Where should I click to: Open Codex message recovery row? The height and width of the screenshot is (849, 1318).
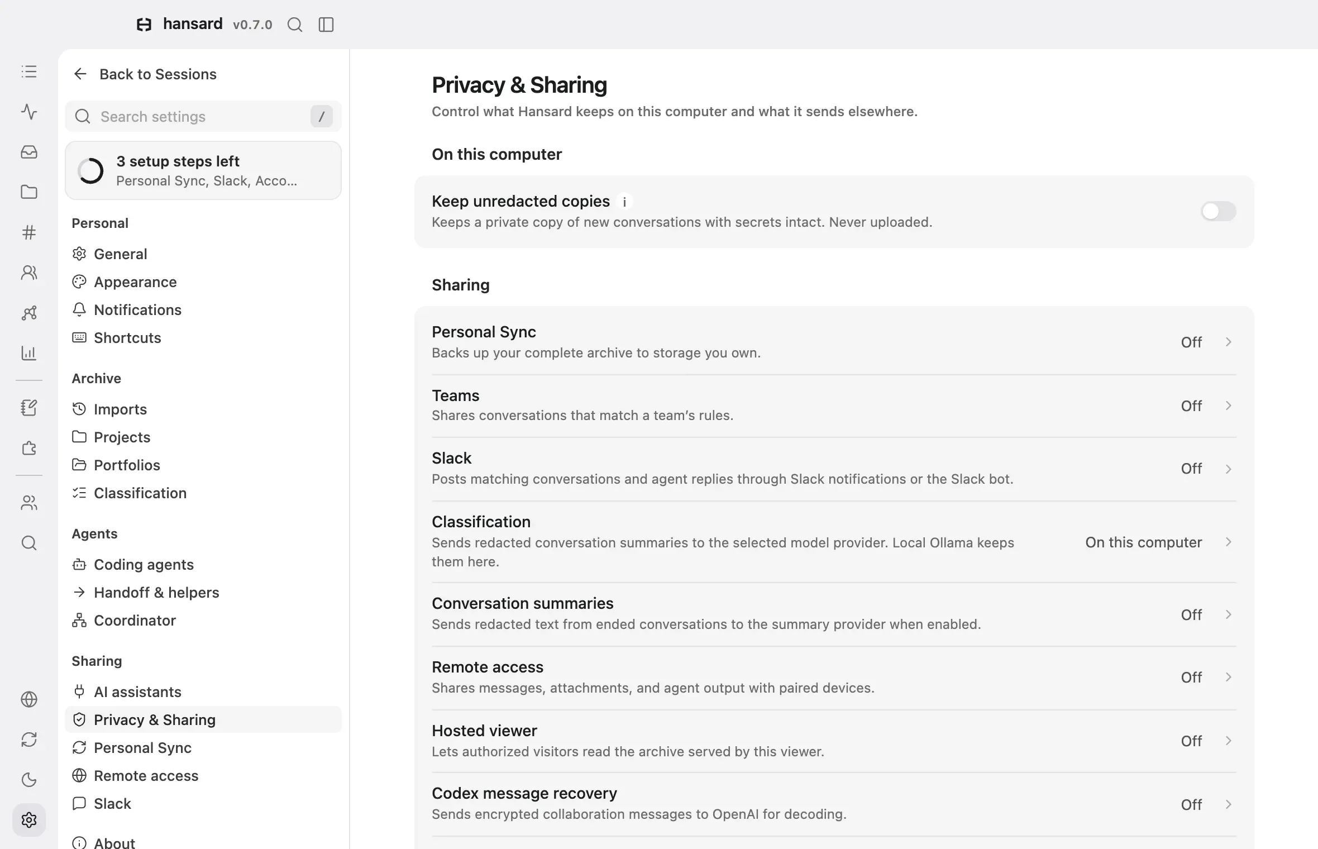[x=834, y=804]
